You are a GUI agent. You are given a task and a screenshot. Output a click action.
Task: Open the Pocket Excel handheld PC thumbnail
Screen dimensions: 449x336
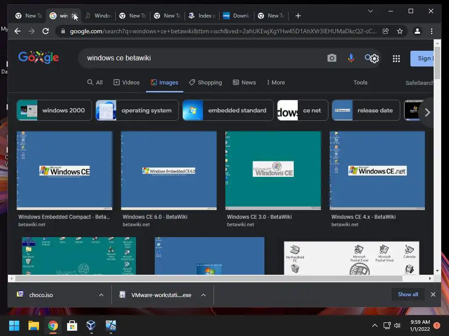pos(351,258)
